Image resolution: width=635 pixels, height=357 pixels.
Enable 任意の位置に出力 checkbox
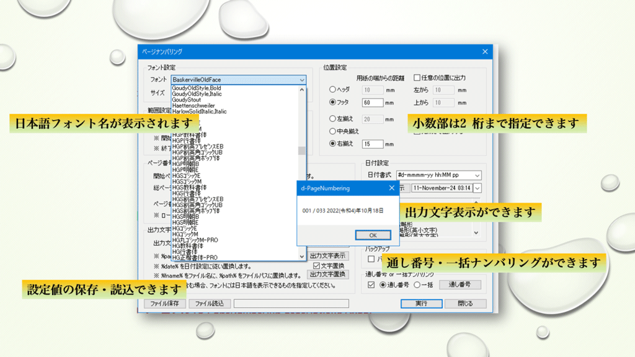click(417, 78)
